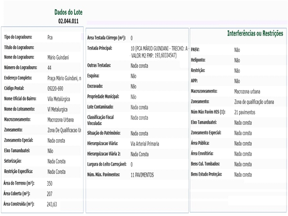Click the Área do Terreno value 350

click(50, 183)
